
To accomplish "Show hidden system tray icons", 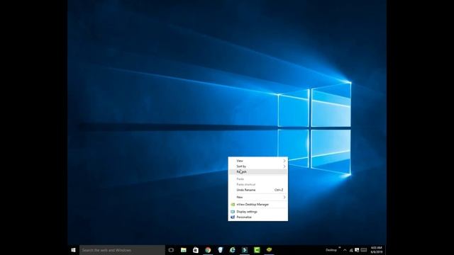I will pyautogui.click(x=345, y=250).
